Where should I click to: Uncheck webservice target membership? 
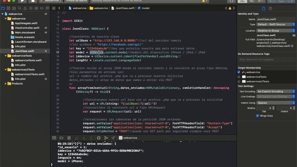coord(239,72)
